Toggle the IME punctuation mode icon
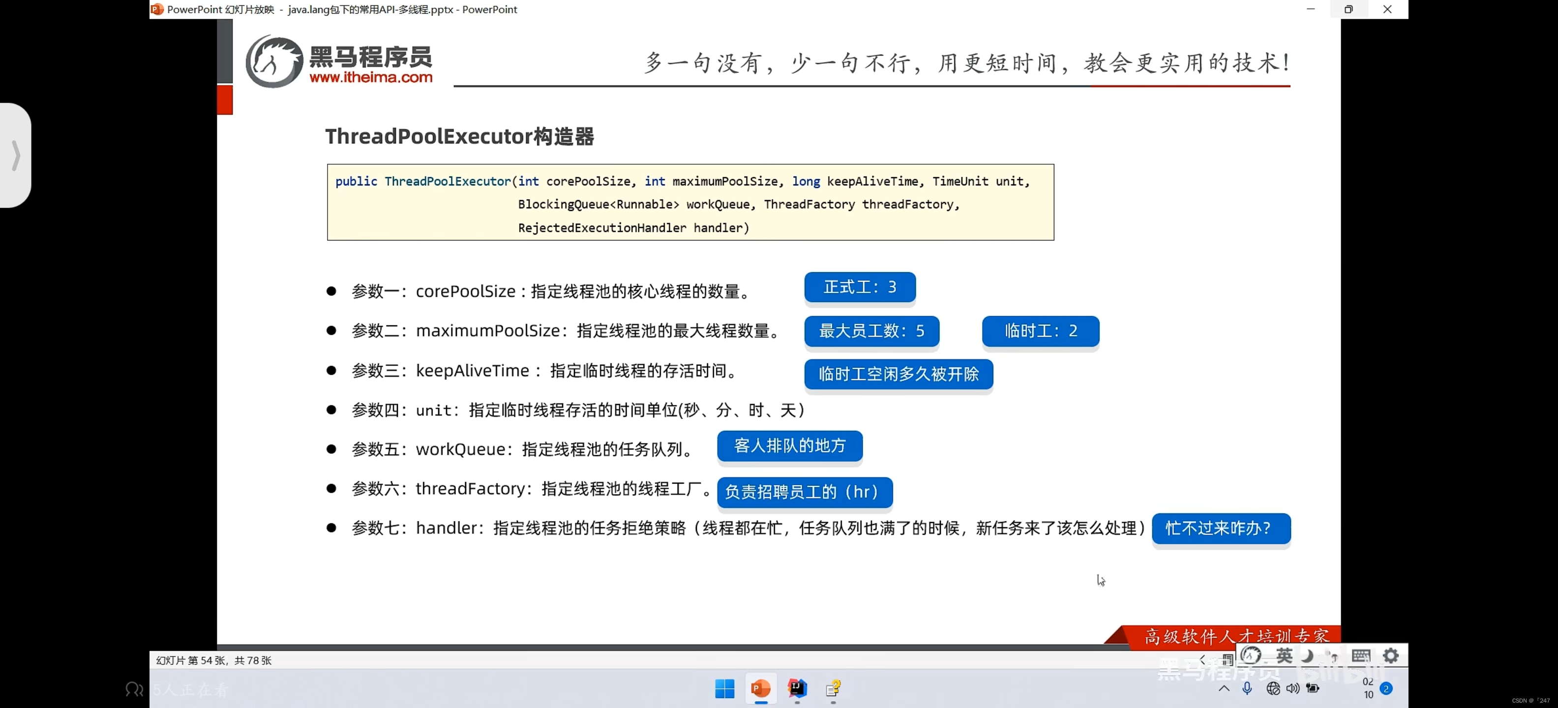This screenshot has height=708, width=1558. coord(1331,656)
